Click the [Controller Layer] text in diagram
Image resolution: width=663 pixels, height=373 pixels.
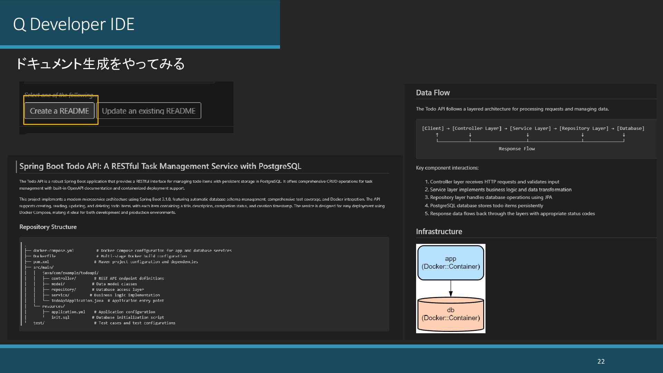coord(477,128)
